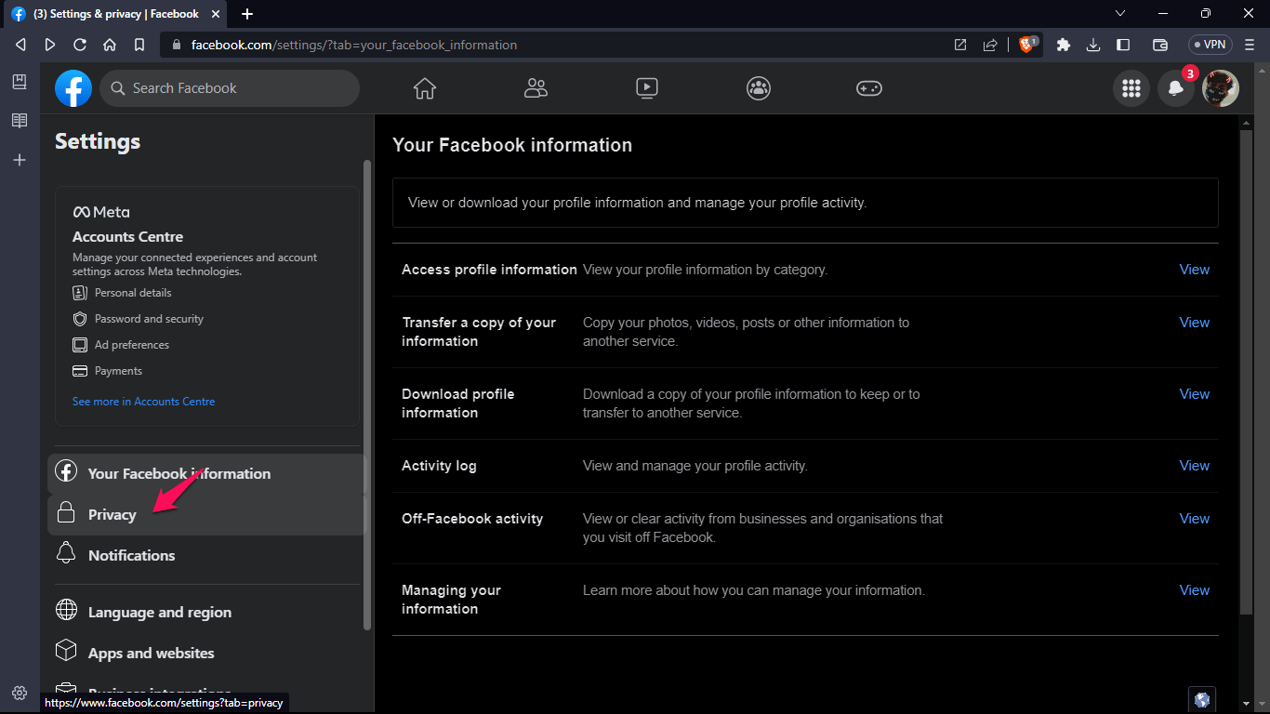Toggle the browser sidebar panel icon
This screenshot has width=1270, height=714.
(x=1123, y=45)
